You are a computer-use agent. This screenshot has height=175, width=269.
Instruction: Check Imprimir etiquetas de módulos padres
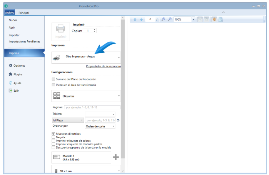(53, 144)
